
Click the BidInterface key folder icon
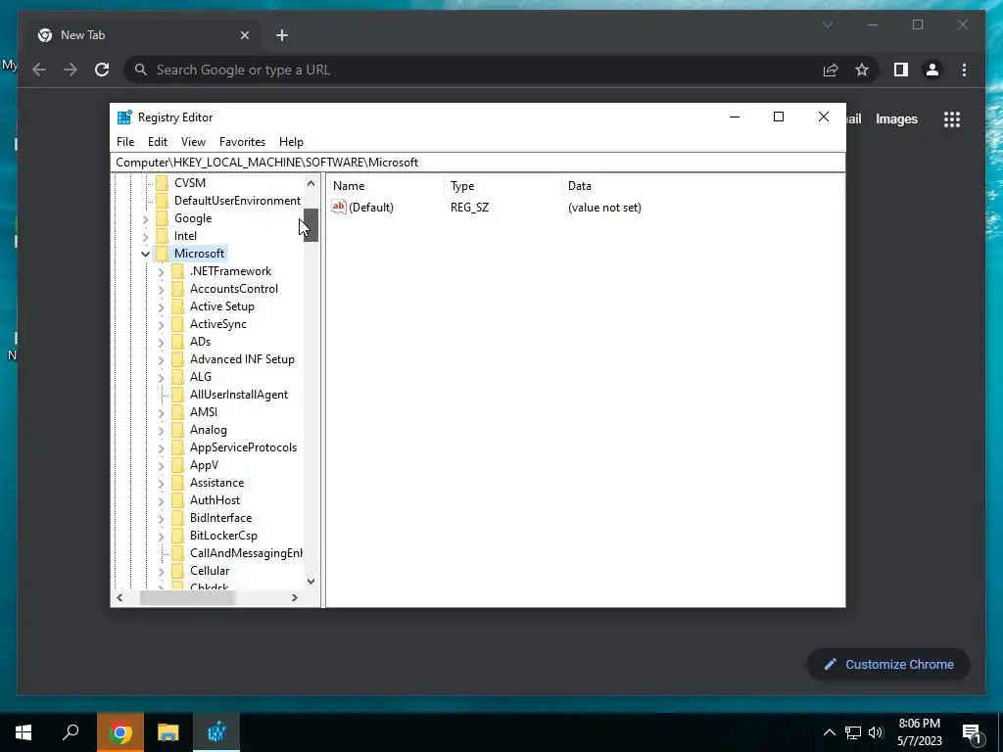pyautogui.click(x=178, y=518)
